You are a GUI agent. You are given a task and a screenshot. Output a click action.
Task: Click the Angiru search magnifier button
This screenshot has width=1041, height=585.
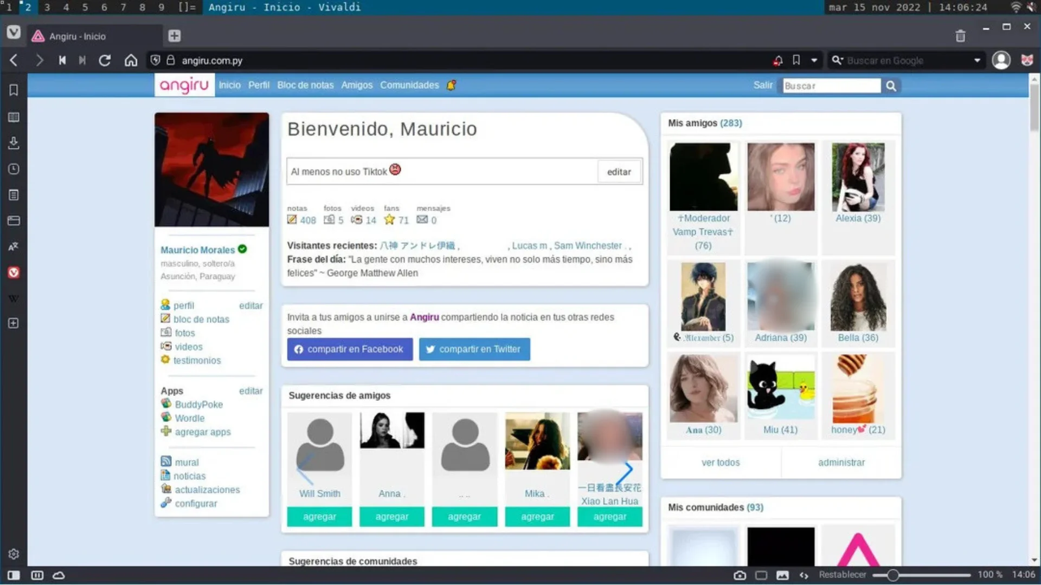pyautogui.click(x=891, y=86)
